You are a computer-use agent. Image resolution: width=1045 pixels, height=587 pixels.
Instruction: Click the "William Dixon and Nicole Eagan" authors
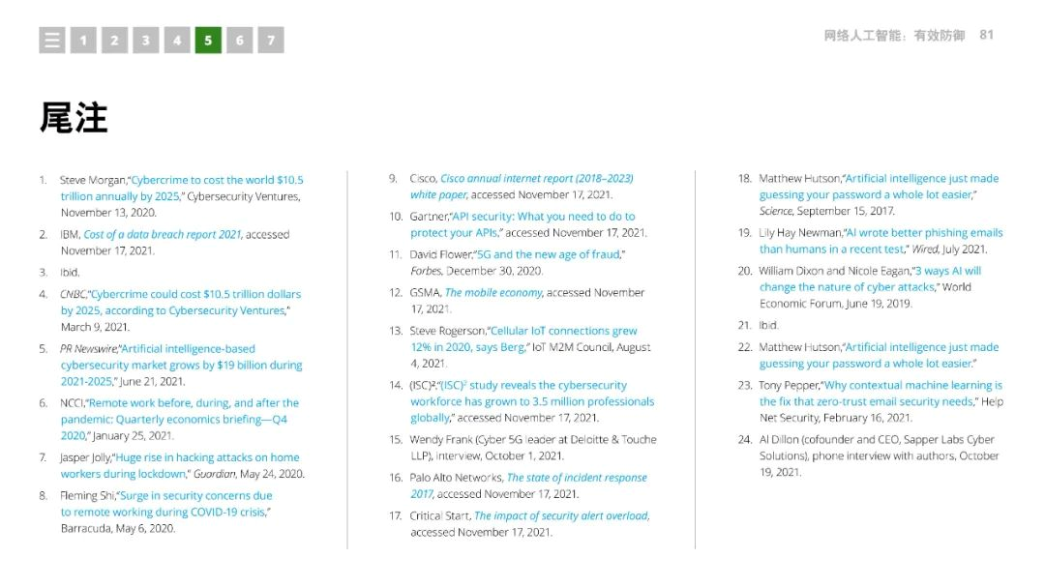[834, 271]
